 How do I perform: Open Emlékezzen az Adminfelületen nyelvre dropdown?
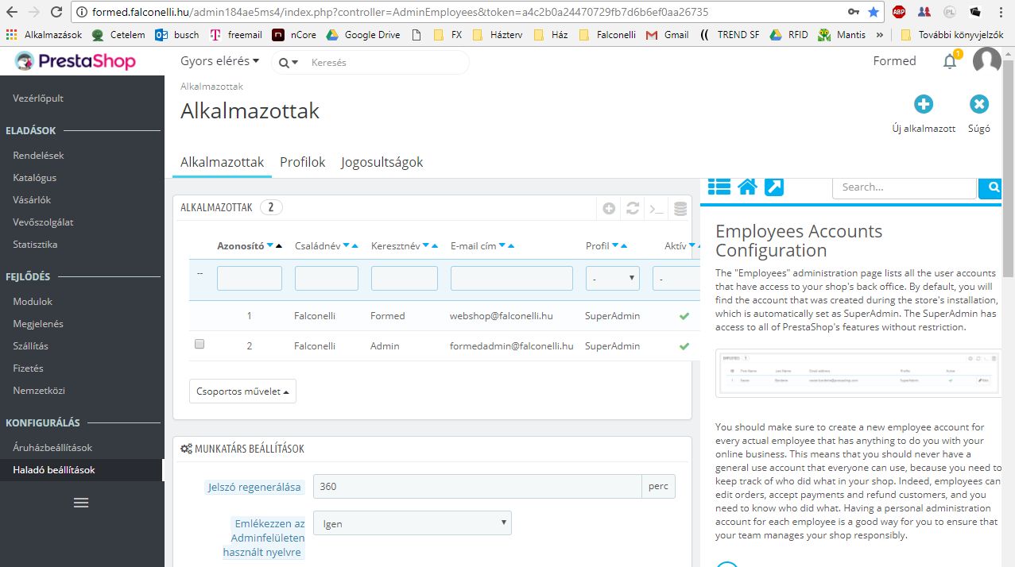pyautogui.click(x=413, y=523)
